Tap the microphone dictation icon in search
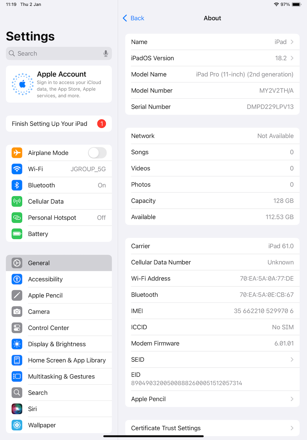Screen dimensions: 307x440 [106, 53]
